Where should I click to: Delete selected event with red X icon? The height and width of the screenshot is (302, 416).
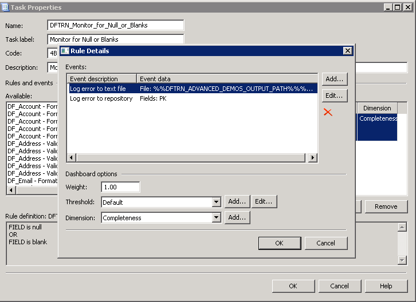tap(328, 112)
